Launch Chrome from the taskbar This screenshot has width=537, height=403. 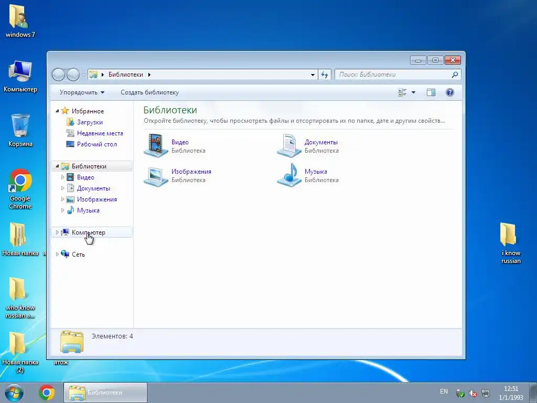tap(47, 393)
